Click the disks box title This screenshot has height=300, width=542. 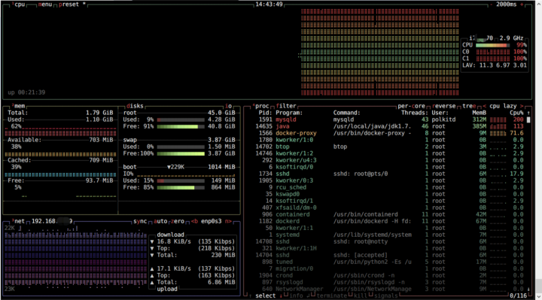[135, 106]
